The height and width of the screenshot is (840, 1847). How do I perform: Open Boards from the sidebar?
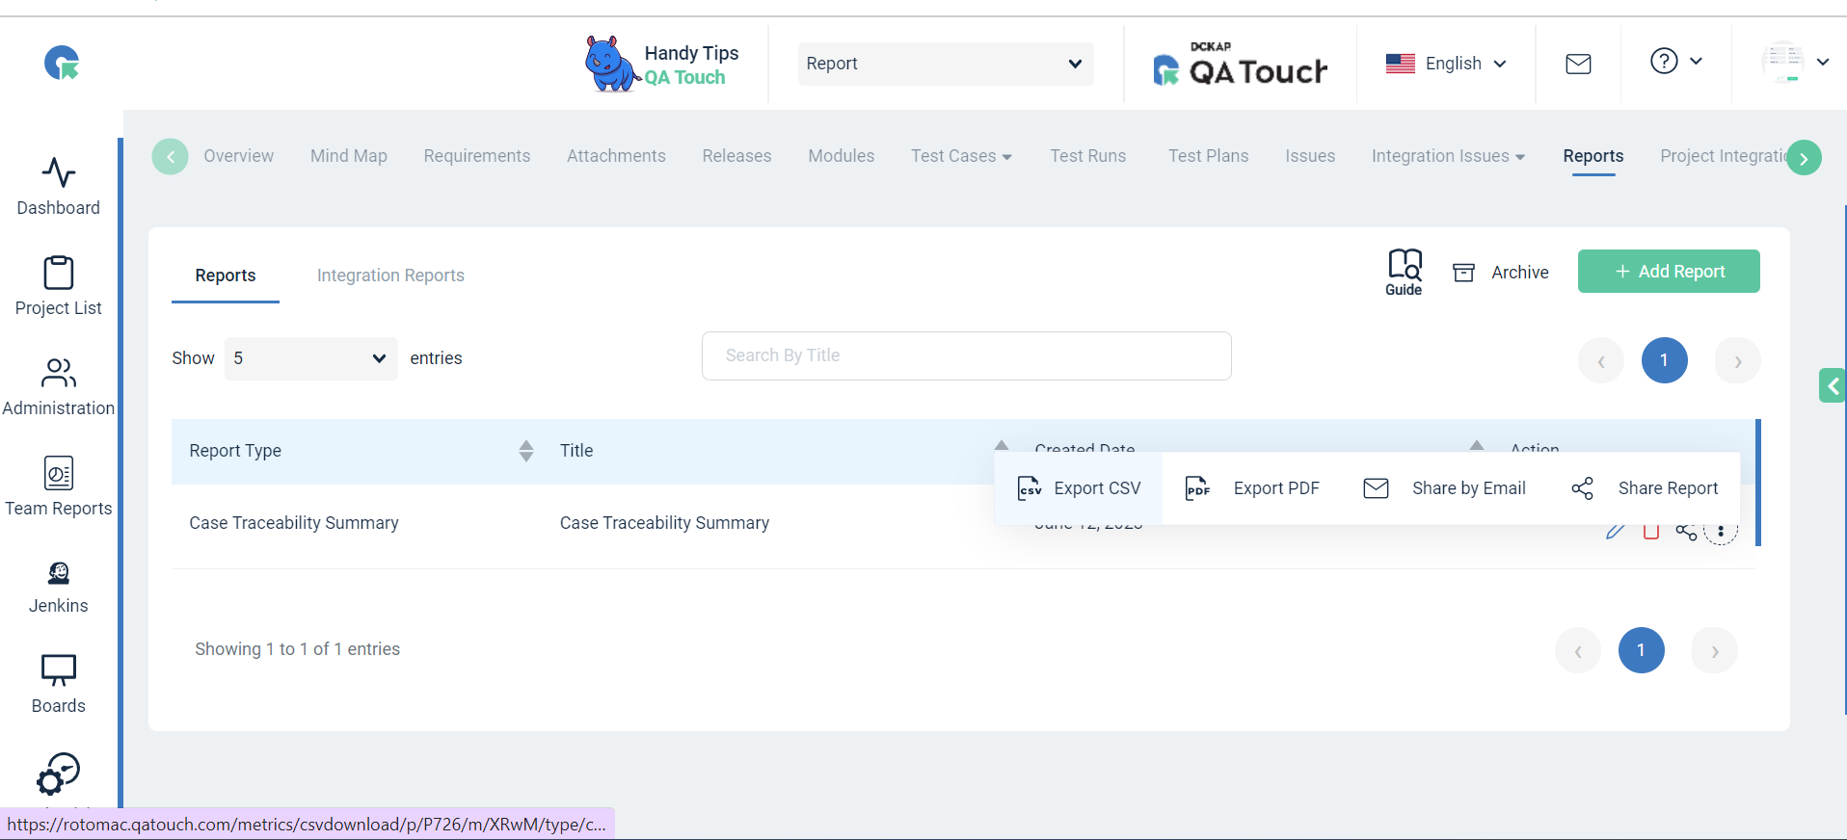tap(59, 685)
